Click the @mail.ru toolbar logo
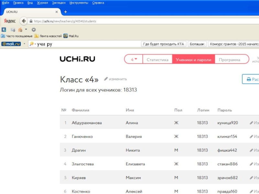 [x=11, y=44]
